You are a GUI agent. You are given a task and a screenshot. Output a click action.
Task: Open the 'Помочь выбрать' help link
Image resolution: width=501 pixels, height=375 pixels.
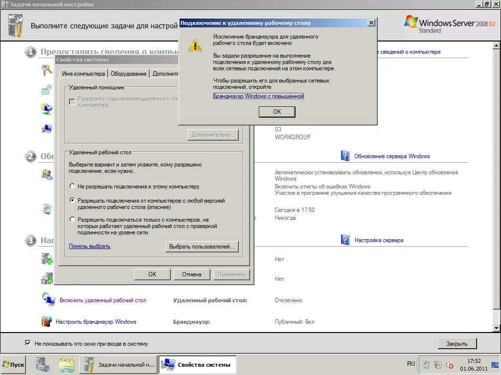[x=90, y=246]
